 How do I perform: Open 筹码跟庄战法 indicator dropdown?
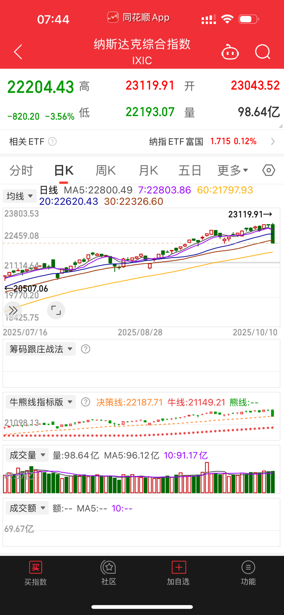click(41, 349)
